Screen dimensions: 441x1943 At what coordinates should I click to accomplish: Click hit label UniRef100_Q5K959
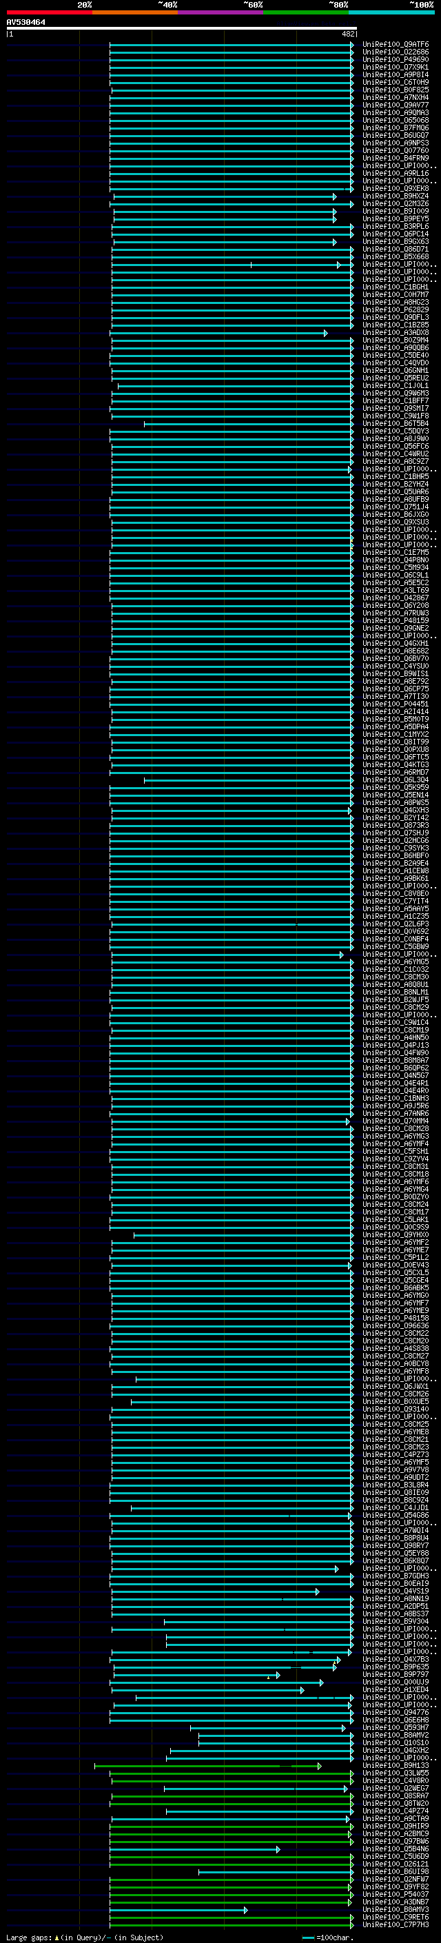point(396,787)
